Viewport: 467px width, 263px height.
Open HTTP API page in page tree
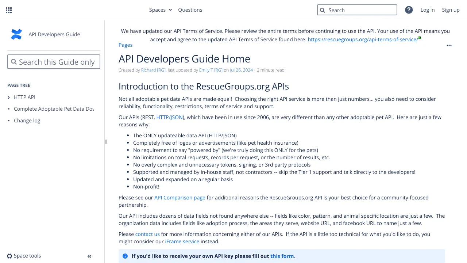(x=24, y=97)
